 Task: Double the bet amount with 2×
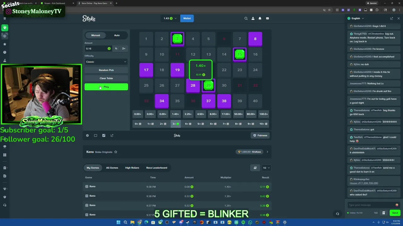pyautogui.click(x=124, y=49)
